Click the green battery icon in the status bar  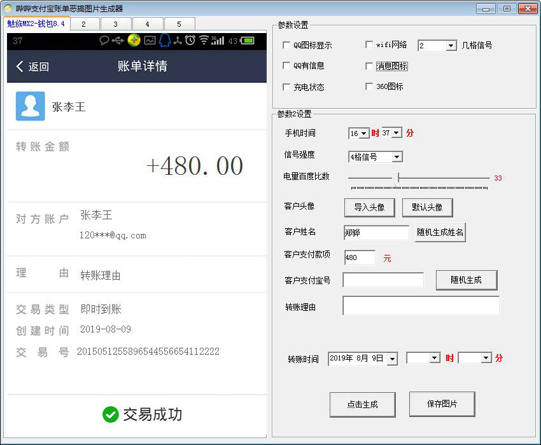(248, 41)
